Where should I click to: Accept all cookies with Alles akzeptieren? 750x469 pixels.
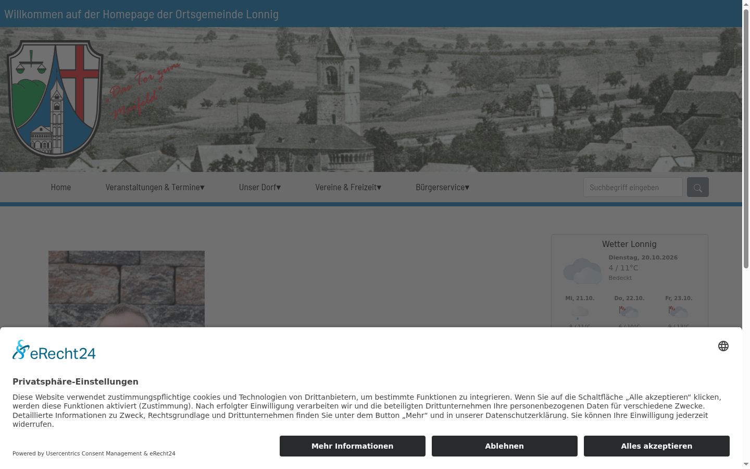[x=657, y=446]
